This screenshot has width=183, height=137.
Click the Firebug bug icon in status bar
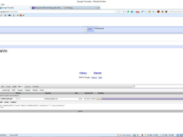(121, 135)
